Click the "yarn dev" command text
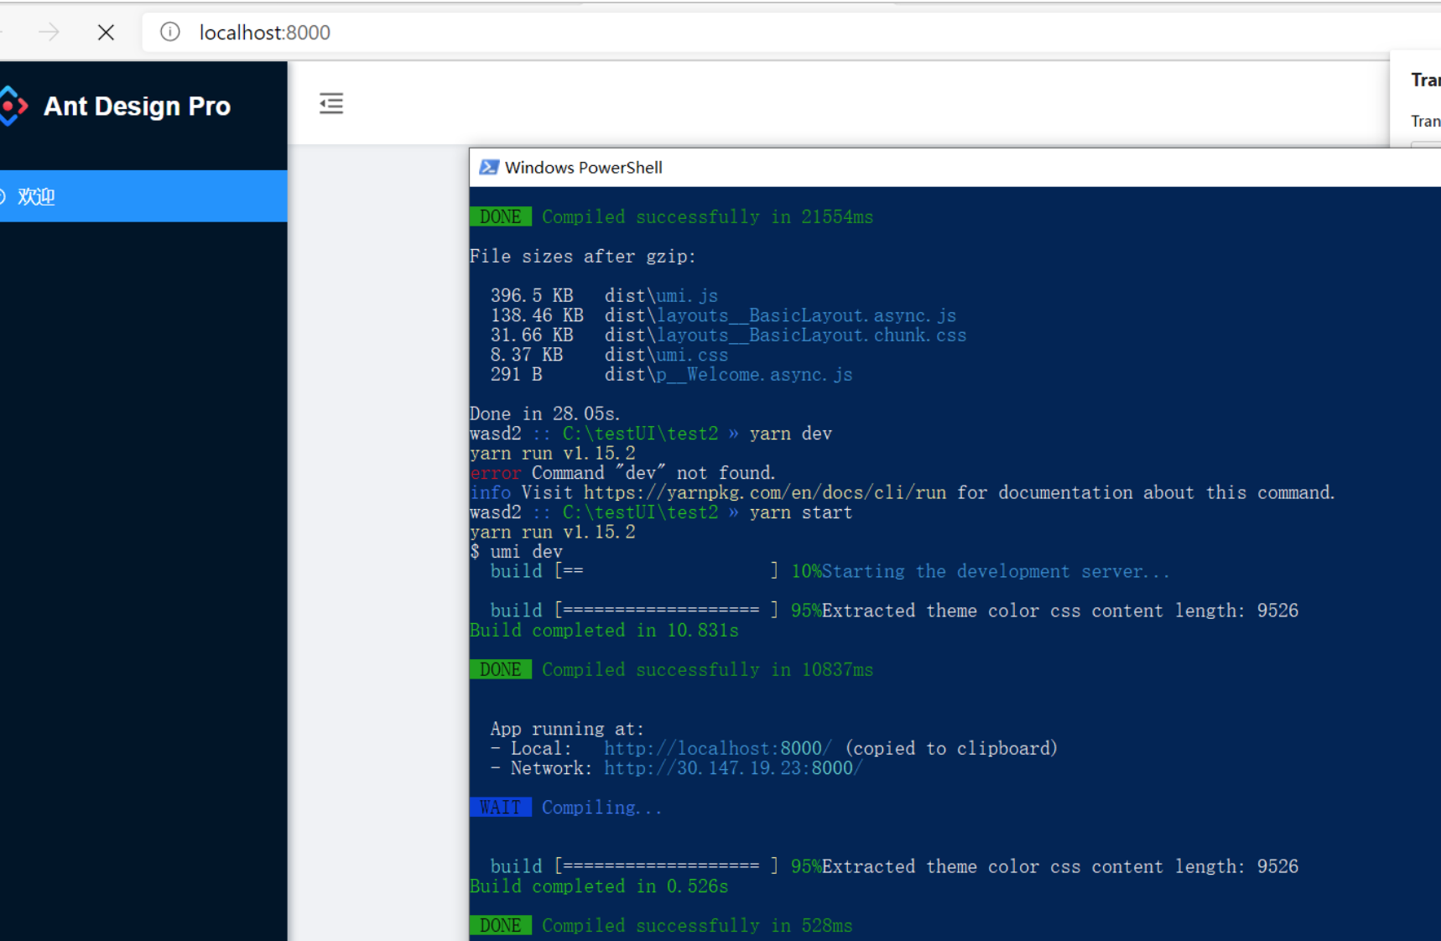The height and width of the screenshot is (941, 1441). coord(790,434)
